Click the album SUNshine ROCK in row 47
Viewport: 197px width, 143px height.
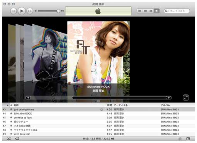(x=170, y=126)
